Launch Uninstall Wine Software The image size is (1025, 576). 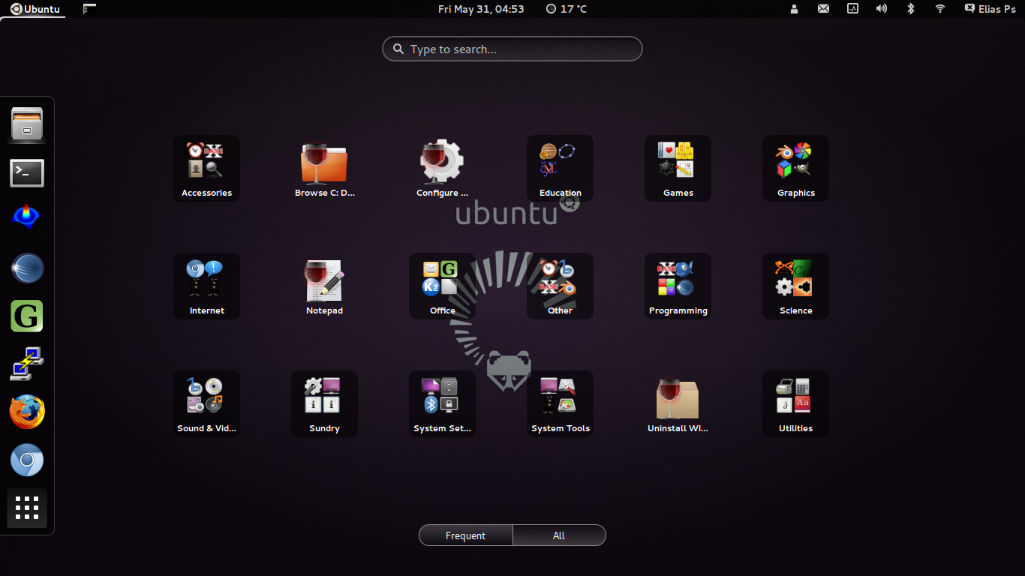coord(678,403)
